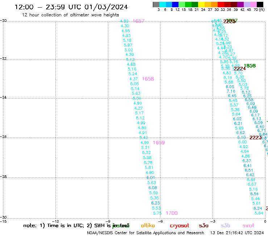Click the cyan 6 ft legend swatch
This screenshot has width=268, height=236.
pyautogui.click(x=163, y=4)
